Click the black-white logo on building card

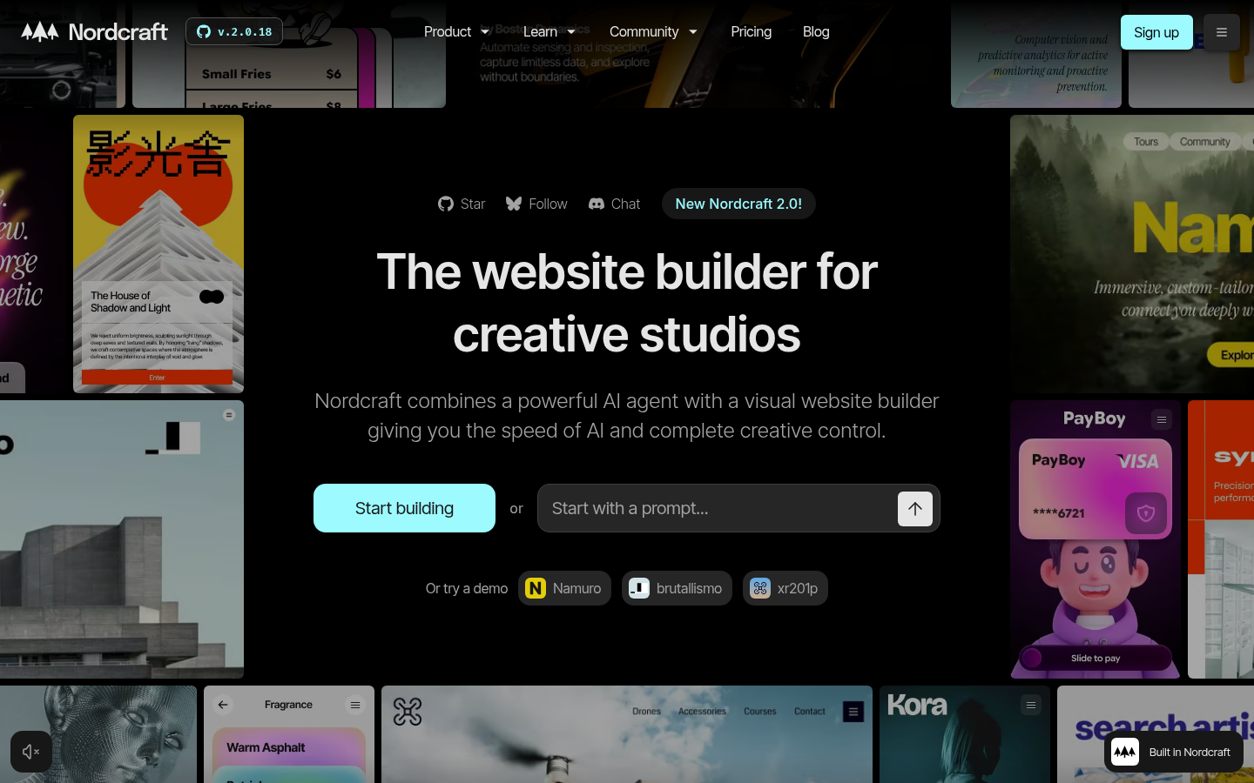tap(173, 438)
